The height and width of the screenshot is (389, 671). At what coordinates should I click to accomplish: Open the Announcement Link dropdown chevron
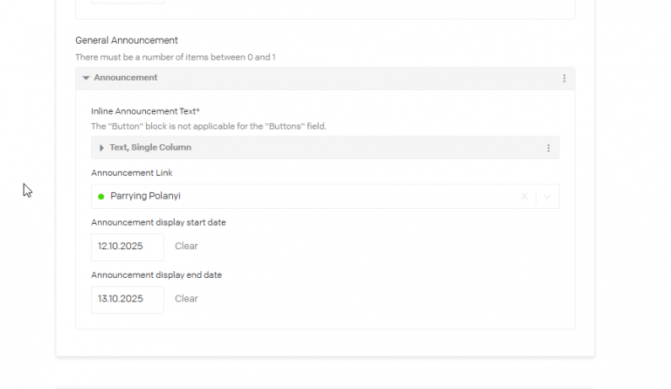click(x=547, y=197)
